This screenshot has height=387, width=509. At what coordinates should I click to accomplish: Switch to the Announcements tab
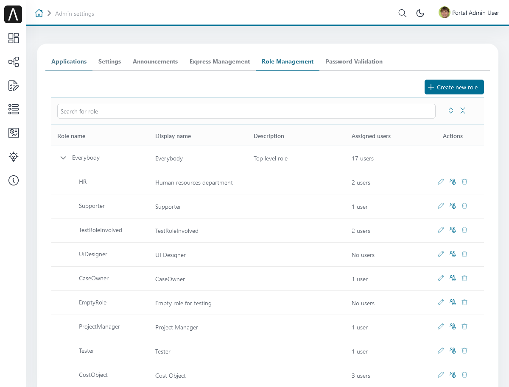coord(155,62)
